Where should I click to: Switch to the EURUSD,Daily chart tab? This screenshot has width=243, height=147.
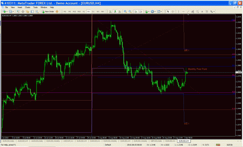point(9,141)
